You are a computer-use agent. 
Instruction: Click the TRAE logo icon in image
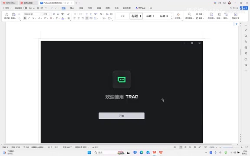pyautogui.click(x=122, y=79)
